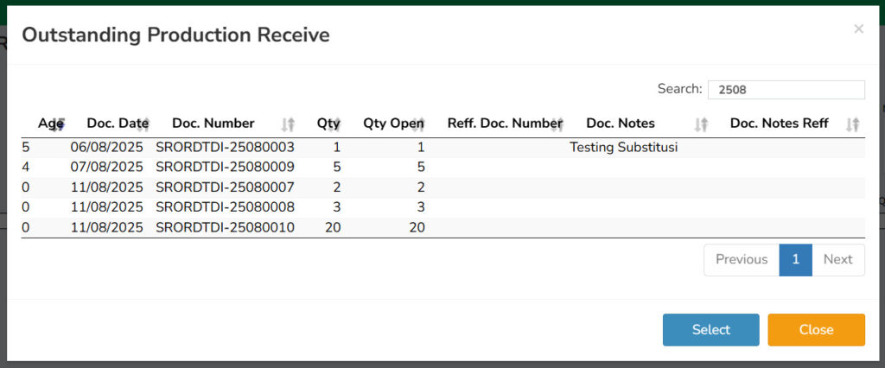
Task: Click Doc. Number sort arrows icon
Action: pyautogui.click(x=289, y=124)
